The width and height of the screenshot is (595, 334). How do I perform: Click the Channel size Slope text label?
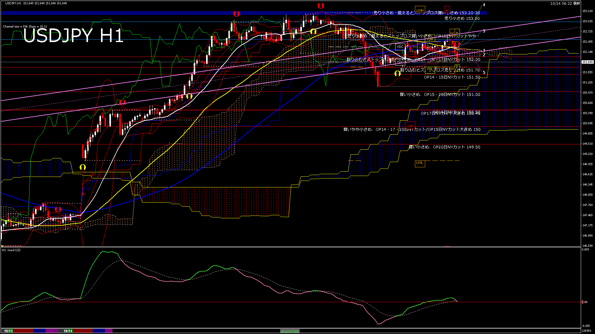pos(25,27)
